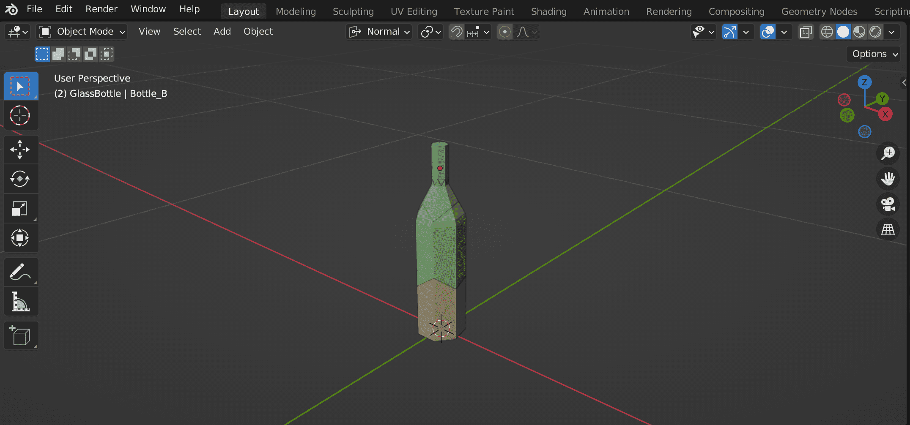Select the Measure tool

(x=21, y=301)
